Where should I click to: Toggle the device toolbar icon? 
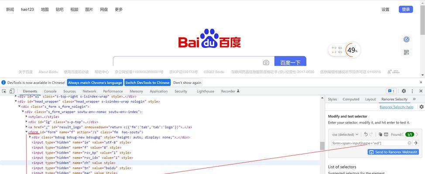point(12,91)
